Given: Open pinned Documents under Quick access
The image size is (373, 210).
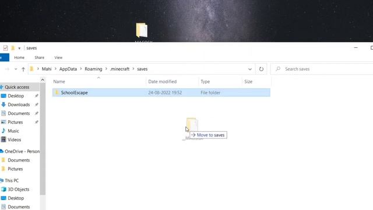Looking at the screenshot, I should pyautogui.click(x=19, y=114).
